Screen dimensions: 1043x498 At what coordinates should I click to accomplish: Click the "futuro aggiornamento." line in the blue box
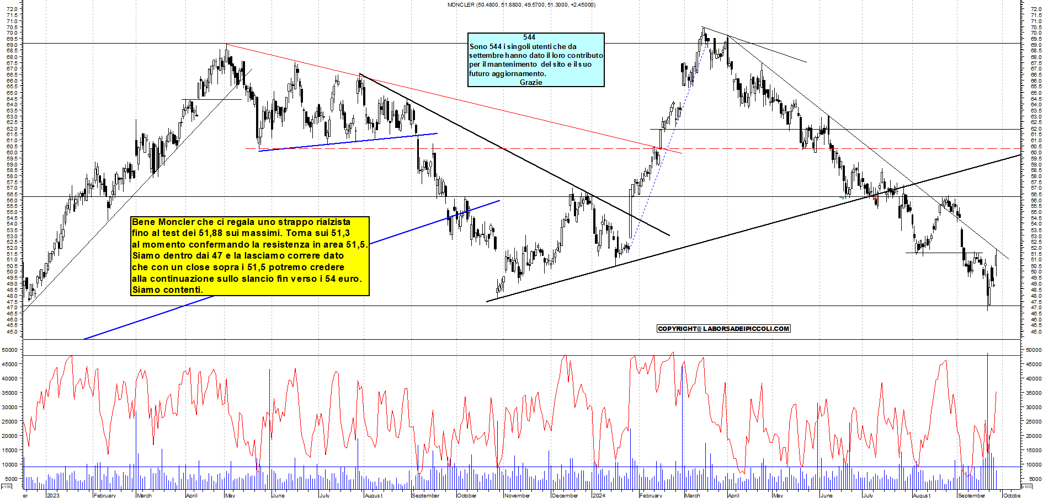pos(508,73)
